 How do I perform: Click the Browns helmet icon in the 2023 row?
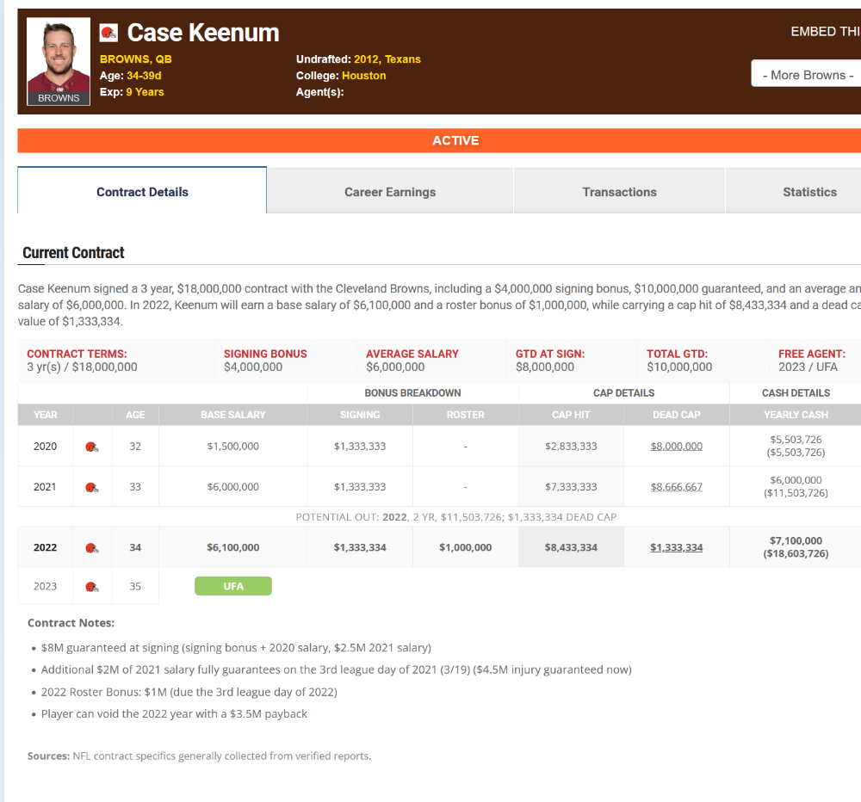coord(92,587)
